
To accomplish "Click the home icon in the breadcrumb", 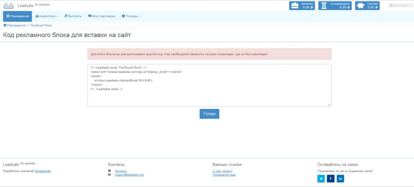I will click(x=5, y=25).
